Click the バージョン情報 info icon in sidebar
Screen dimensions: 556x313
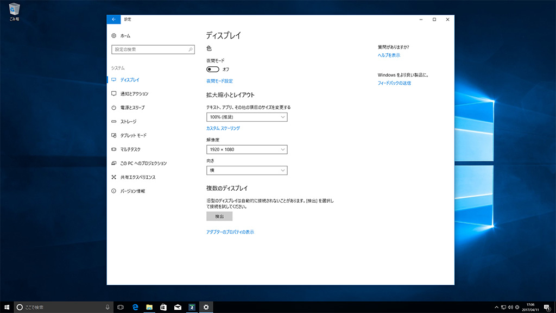click(x=114, y=191)
